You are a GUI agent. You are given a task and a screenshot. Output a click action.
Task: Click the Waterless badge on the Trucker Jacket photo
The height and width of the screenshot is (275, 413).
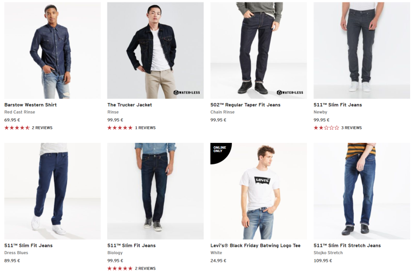(187, 92)
